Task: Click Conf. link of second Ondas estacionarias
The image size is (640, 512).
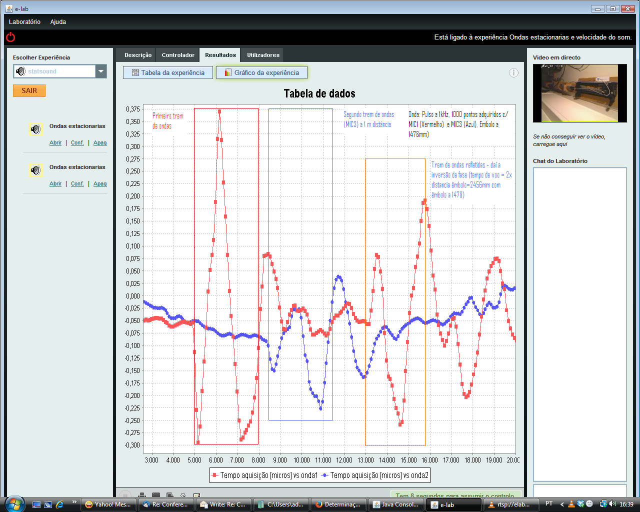Action: point(77,184)
